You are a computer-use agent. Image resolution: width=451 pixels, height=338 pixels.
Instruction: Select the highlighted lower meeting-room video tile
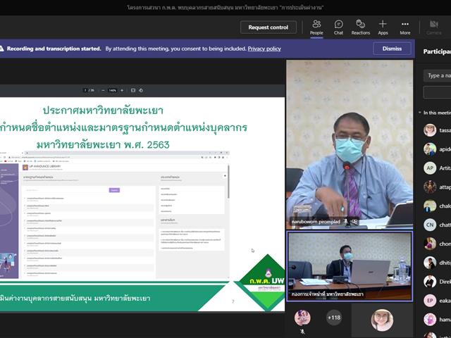pos(350,266)
